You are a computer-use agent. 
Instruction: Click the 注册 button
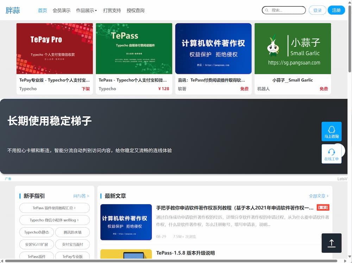[x=336, y=10]
